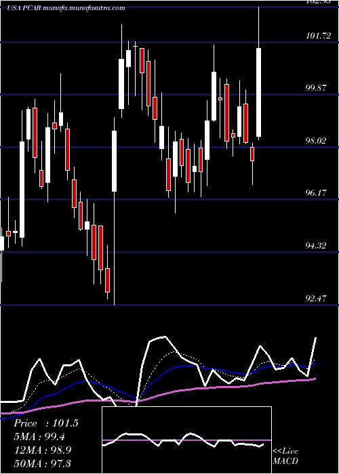Click the '<<Live MACD' label
This screenshot has width=339, height=474.
point(285,456)
